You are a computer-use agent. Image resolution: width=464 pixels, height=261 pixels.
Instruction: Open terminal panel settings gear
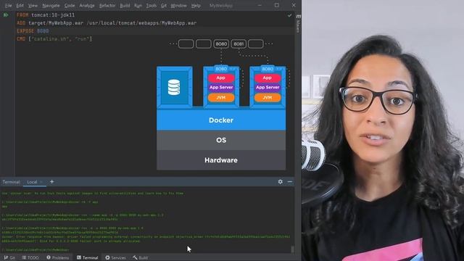[281, 182]
